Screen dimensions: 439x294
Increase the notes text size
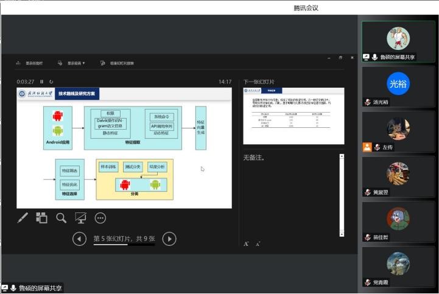coord(247,243)
